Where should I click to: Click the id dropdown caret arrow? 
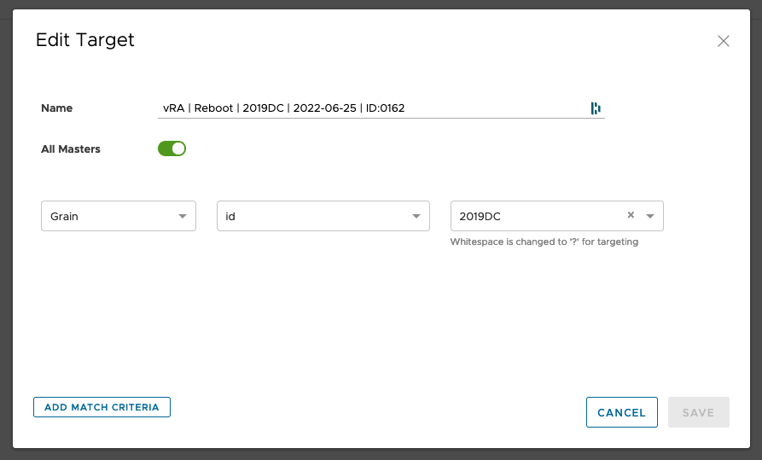[416, 217]
